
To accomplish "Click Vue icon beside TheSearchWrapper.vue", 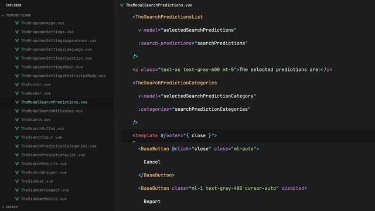I will 17,172.
